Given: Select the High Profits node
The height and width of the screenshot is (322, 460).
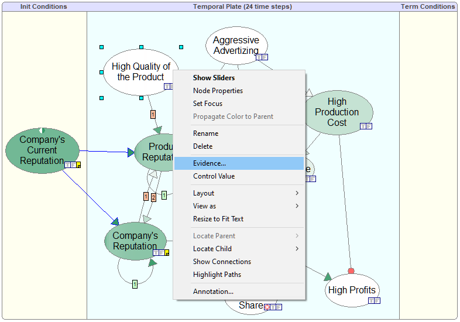Looking at the screenshot, I should pos(352,290).
